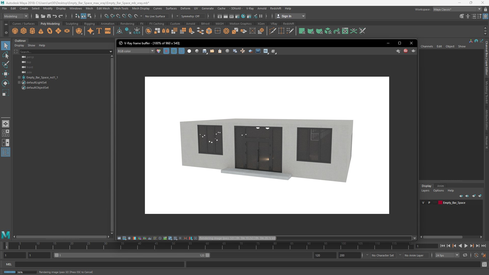Open the Sign In dropdown arrow
The width and height of the screenshot is (489, 275).
click(x=303, y=16)
